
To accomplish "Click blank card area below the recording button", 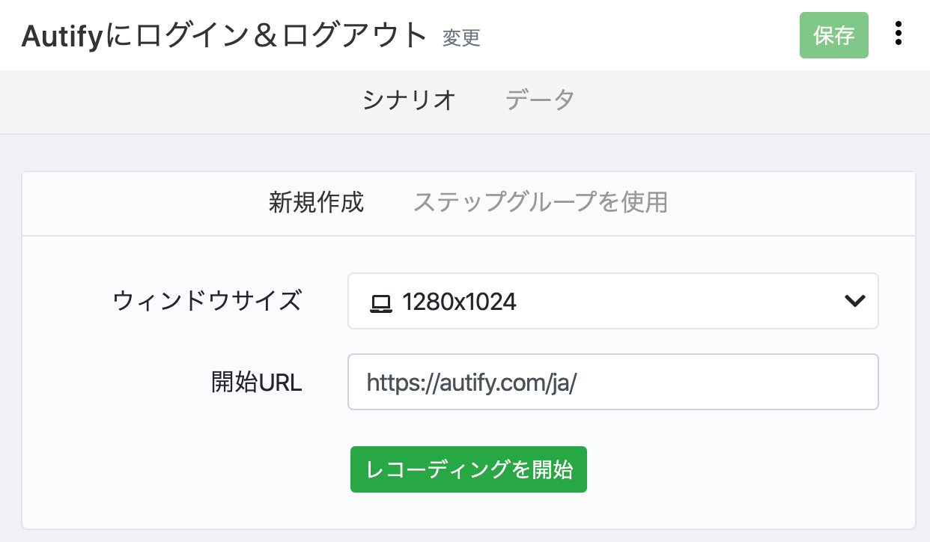I will 468,511.
